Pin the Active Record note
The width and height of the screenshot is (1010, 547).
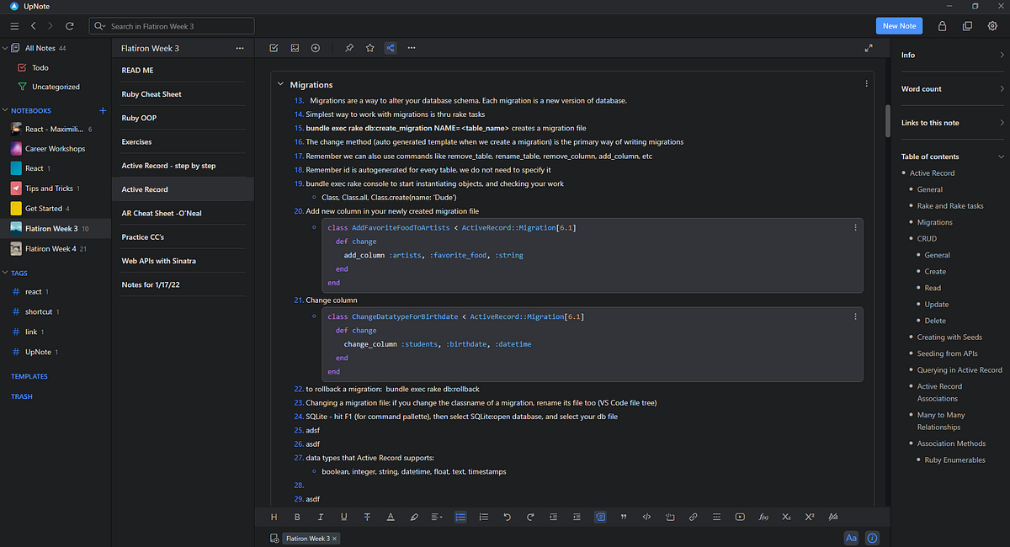[x=349, y=48]
